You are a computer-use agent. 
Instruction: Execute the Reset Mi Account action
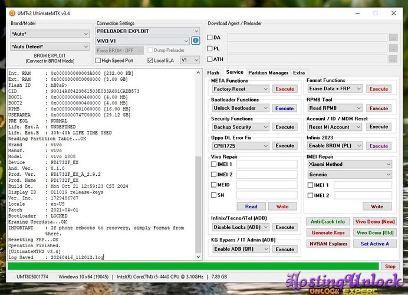[379, 127]
